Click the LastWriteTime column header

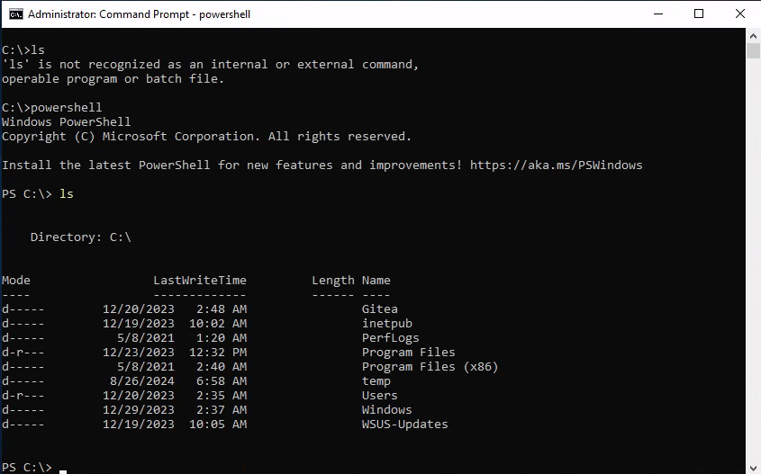199,281
